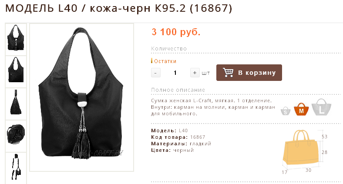Select the orange M bag size icon
Viewport: 343px width, 184px height.
(301, 109)
